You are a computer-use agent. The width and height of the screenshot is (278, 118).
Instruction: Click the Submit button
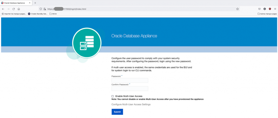coord(117,112)
